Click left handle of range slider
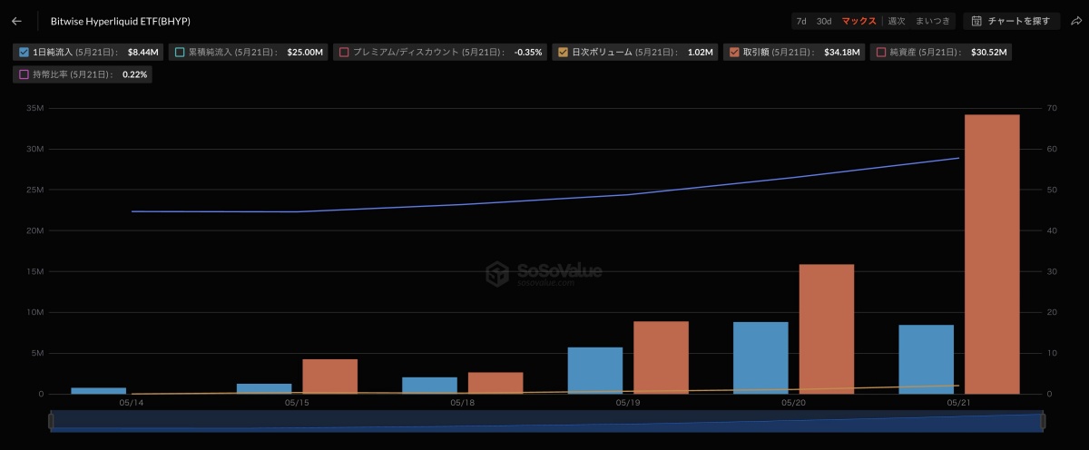 (x=52, y=421)
